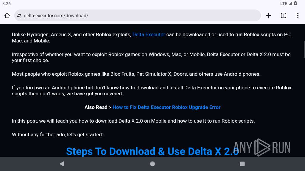Screen dimensions: 305x171
Task: Click paragraph starting 'Irrespective of whether you want'
Action: [151, 57]
